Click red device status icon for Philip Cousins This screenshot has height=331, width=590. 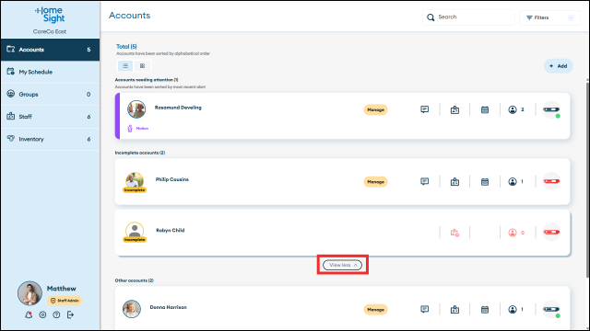[x=551, y=181]
